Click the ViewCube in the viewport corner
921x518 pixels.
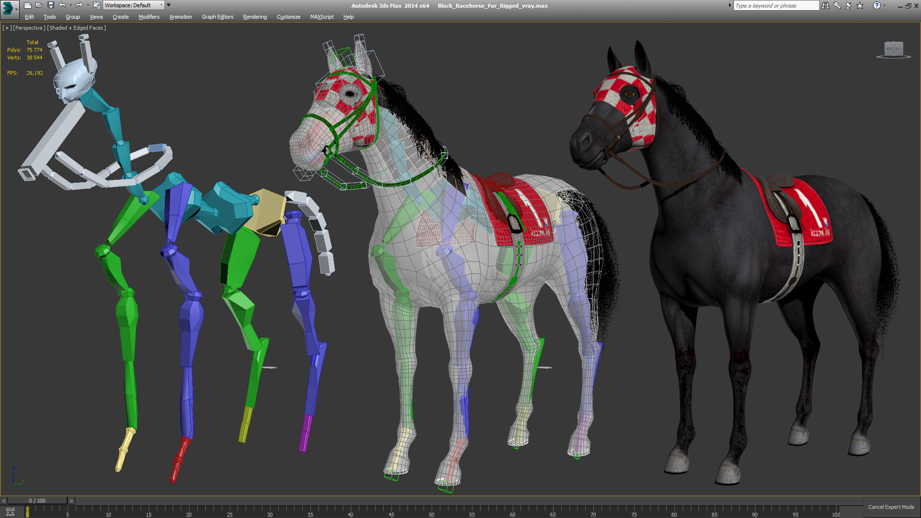point(894,49)
